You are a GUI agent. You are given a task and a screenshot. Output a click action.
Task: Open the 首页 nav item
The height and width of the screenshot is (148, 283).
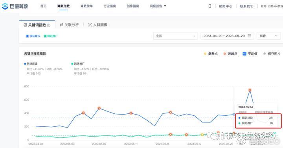pos(43,6)
